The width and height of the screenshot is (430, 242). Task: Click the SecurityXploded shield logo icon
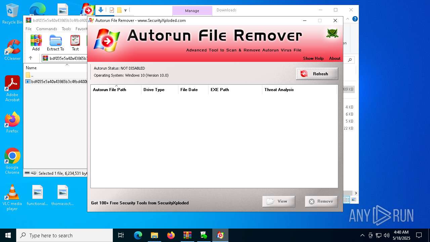332,33
